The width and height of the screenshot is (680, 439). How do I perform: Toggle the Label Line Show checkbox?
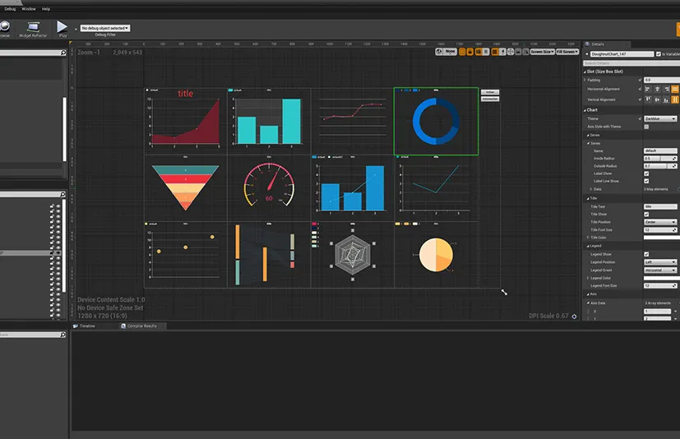pos(646,181)
